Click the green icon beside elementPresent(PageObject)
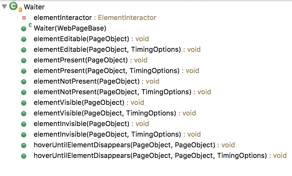The image size is (292, 176). coord(24,61)
